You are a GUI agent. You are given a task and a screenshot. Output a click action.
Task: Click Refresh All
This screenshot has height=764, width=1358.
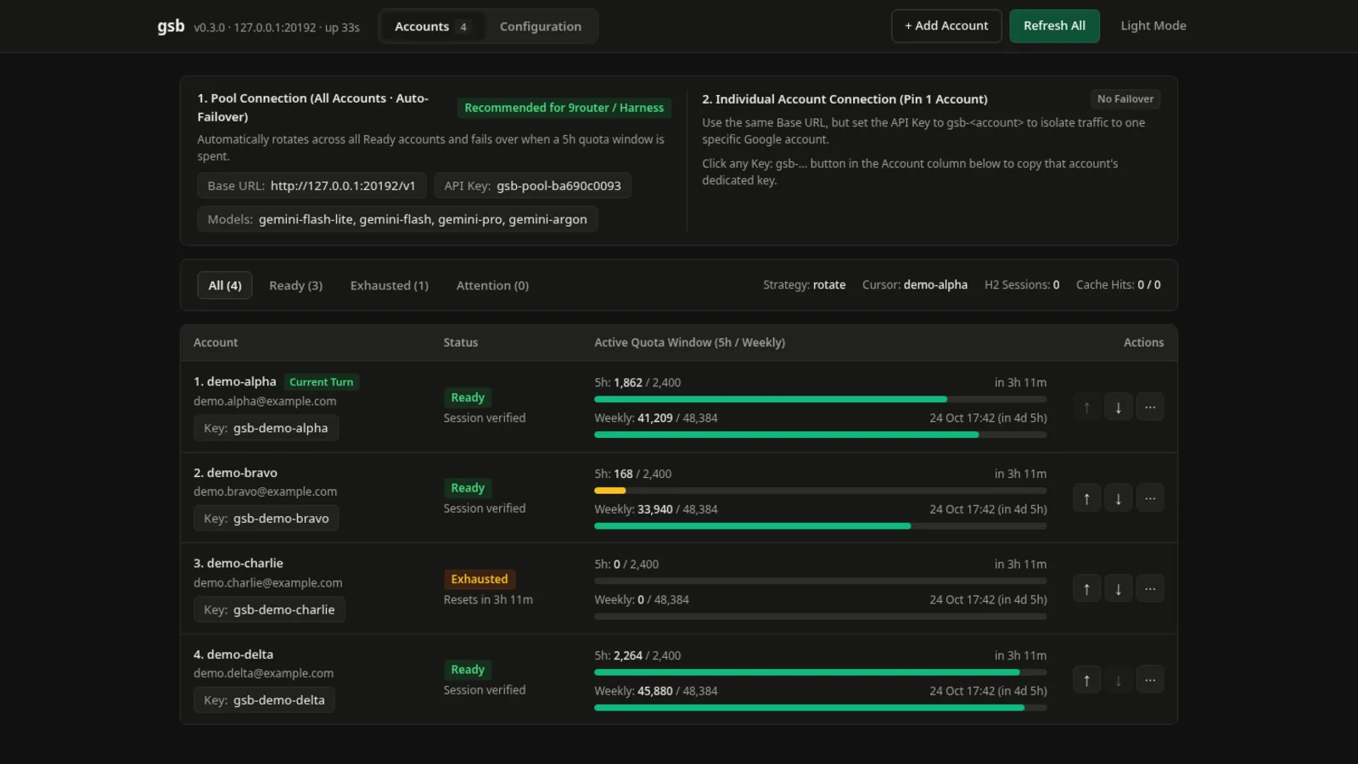click(x=1054, y=25)
